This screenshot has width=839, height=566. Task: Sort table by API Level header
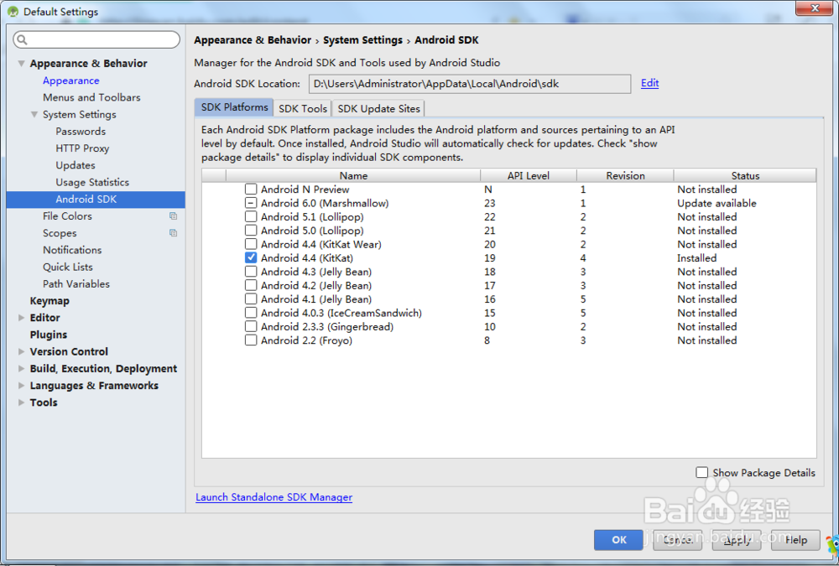528,175
